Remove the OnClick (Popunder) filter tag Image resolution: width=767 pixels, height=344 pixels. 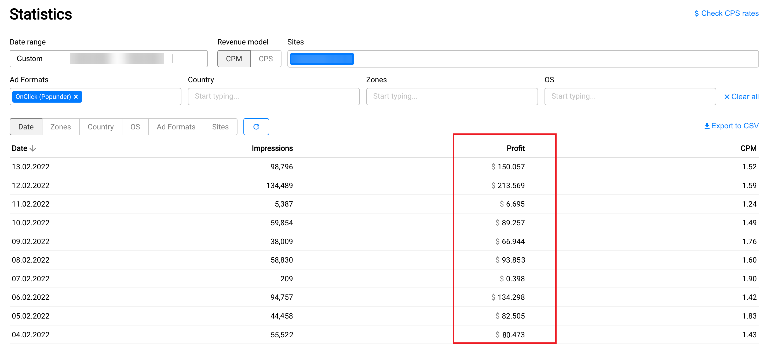point(76,97)
